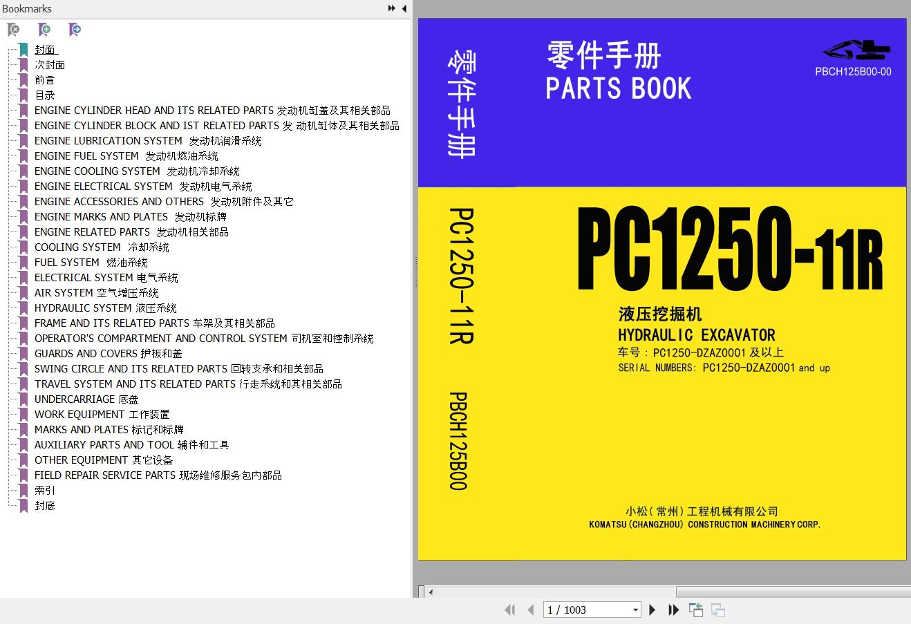Image resolution: width=911 pixels, height=624 pixels.
Task: Go to HYDRAULIC SYSTEM 液压系统 bookmark
Action: pyautogui.click(x=106, y=308)
